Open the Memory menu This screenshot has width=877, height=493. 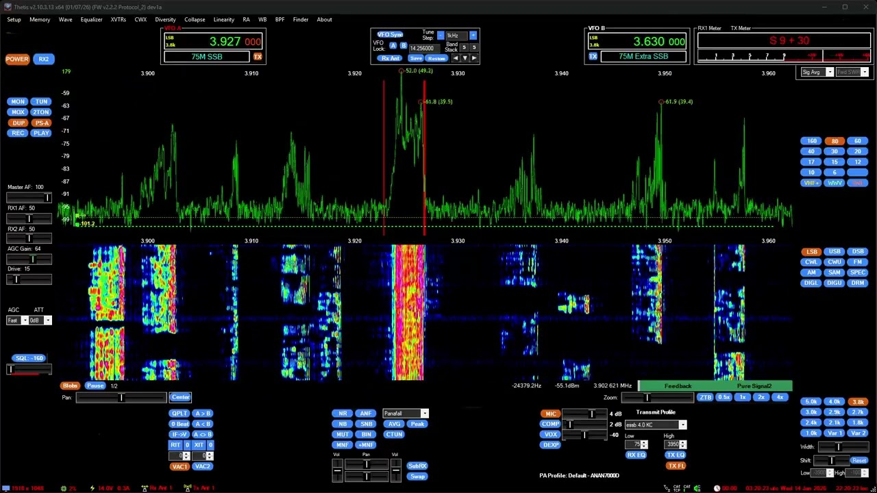(x=40, y=19)
